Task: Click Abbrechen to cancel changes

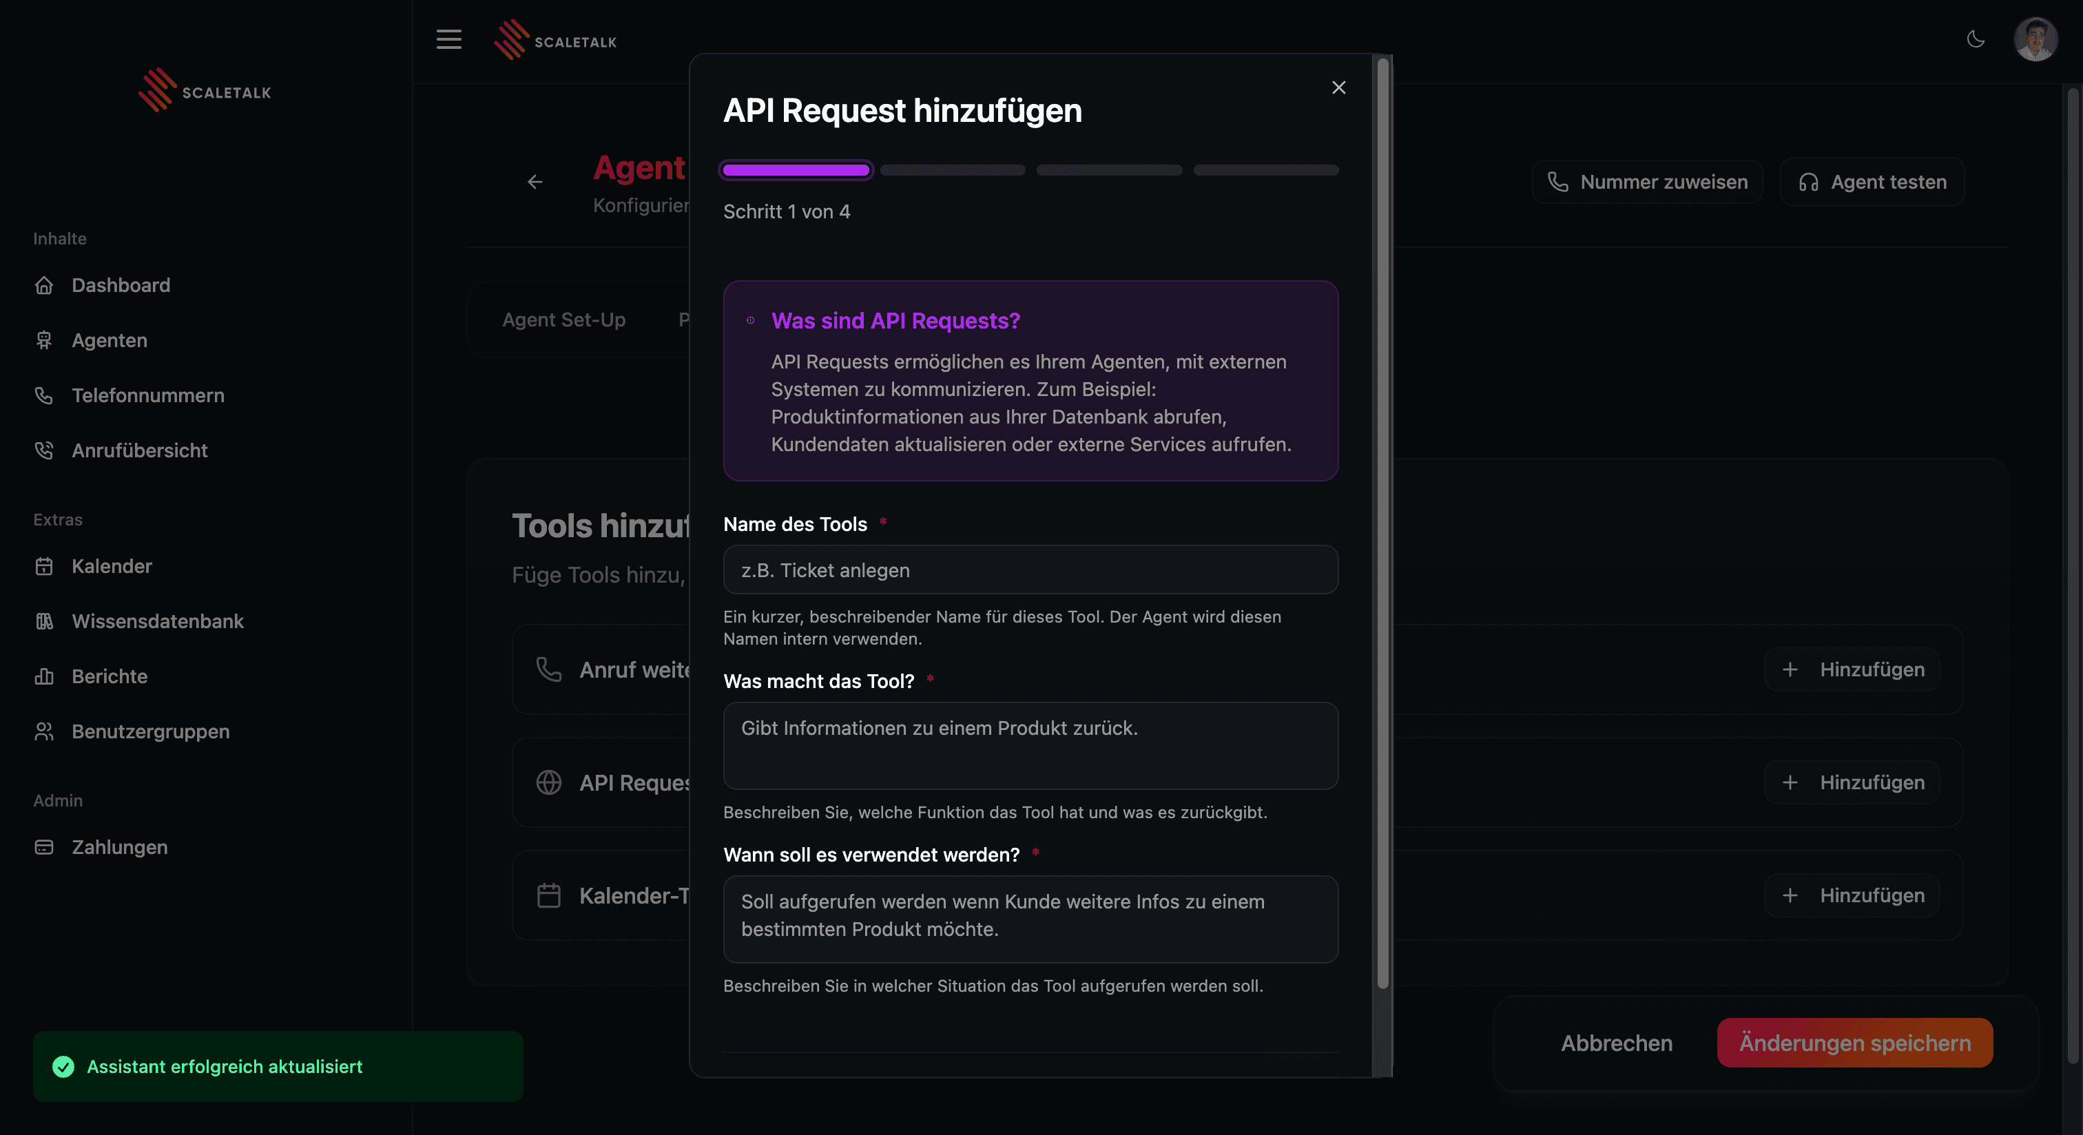Action: point(1615,1043)
